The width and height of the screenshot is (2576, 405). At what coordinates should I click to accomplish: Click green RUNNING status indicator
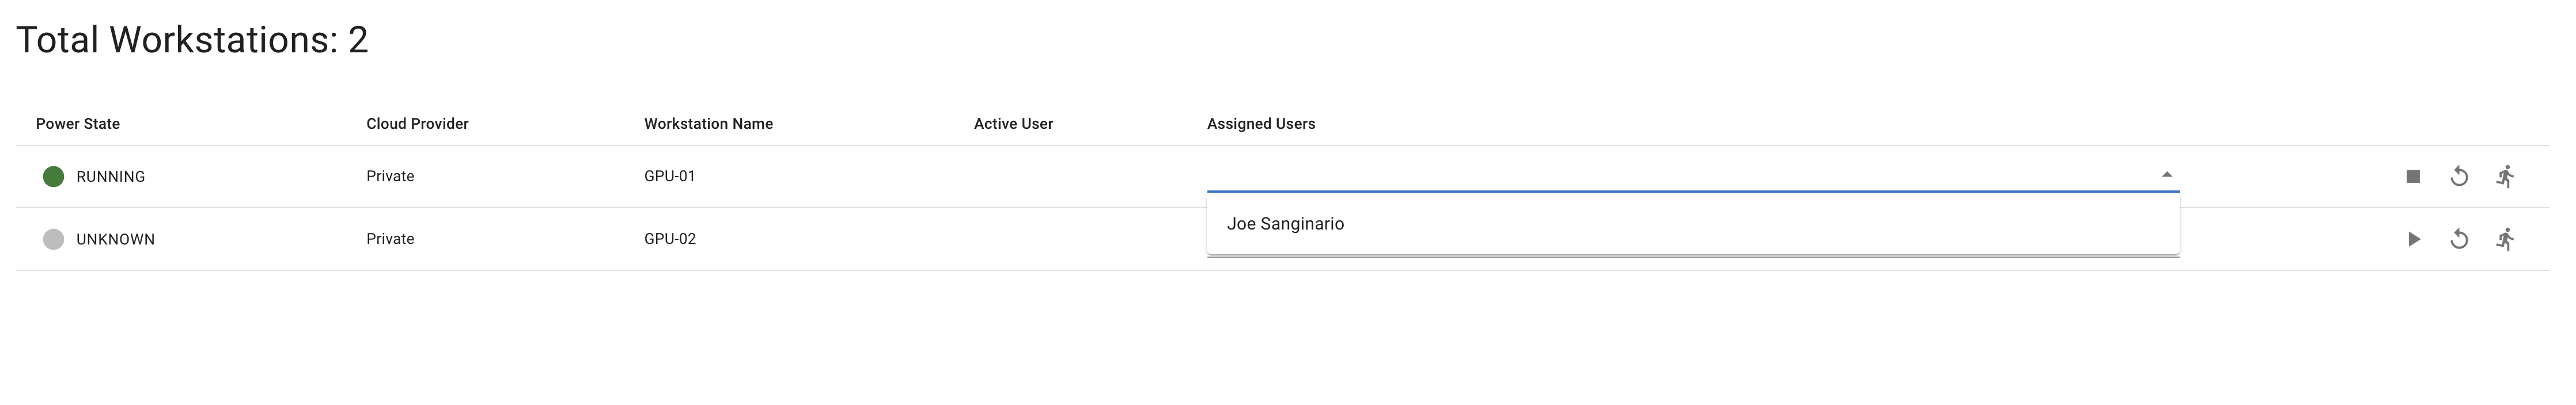pos(54,177)
